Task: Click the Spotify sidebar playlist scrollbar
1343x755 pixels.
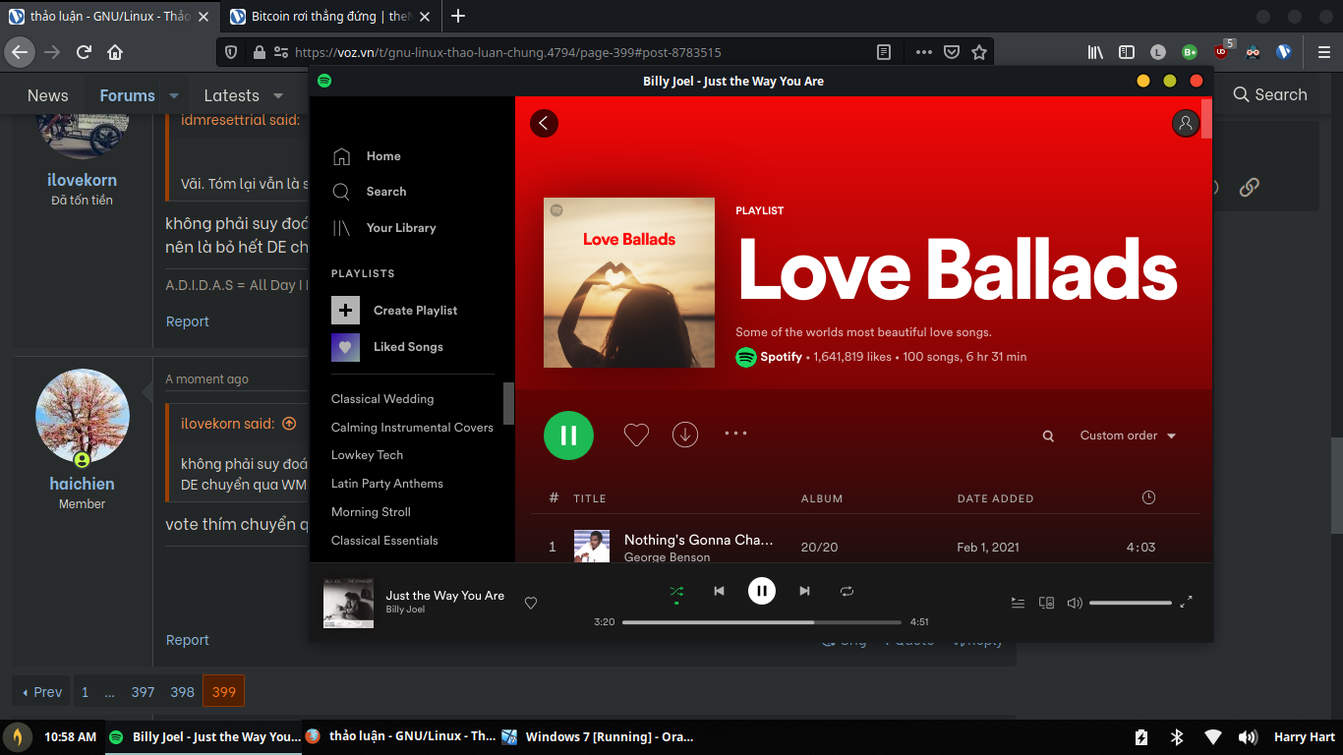Action: [x=509, y=403]
